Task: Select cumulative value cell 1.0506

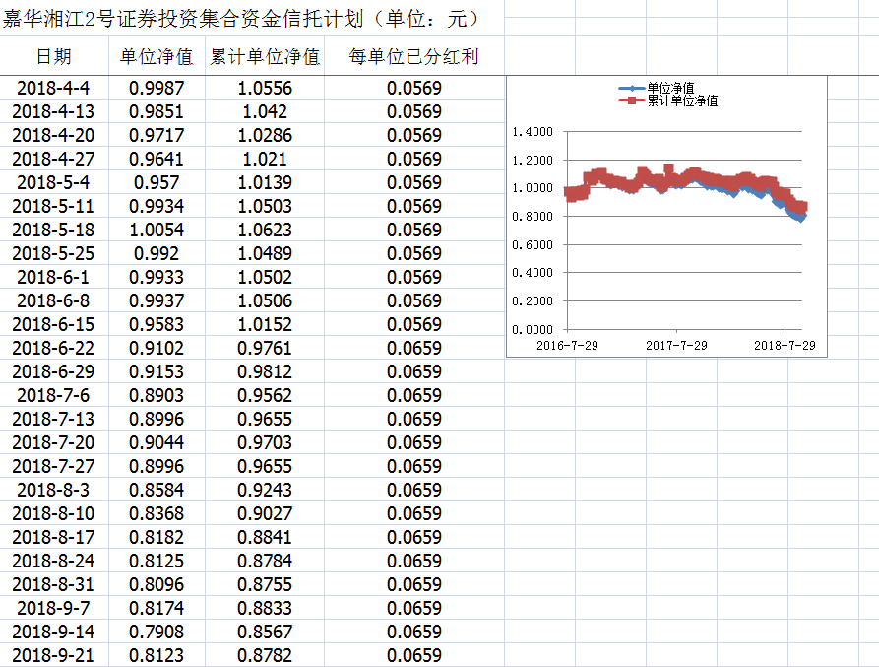Action: (x=265, y=300)
